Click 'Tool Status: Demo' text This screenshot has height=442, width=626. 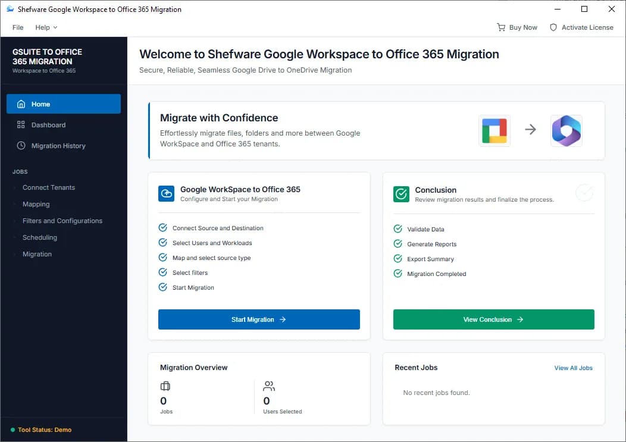tap(45, 430)
